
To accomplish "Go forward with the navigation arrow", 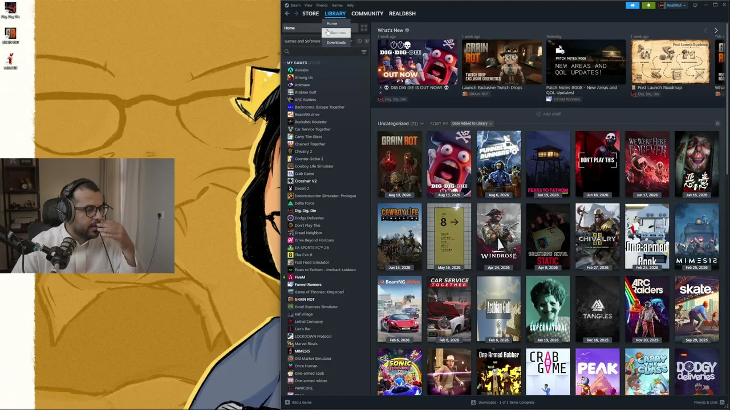I will click(296, 14).
